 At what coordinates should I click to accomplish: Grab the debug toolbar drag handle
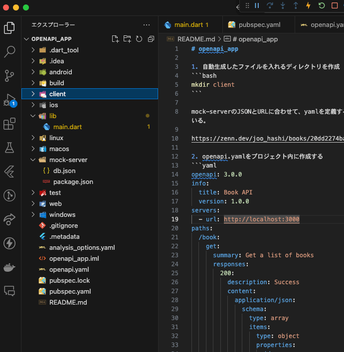point(247,5)
